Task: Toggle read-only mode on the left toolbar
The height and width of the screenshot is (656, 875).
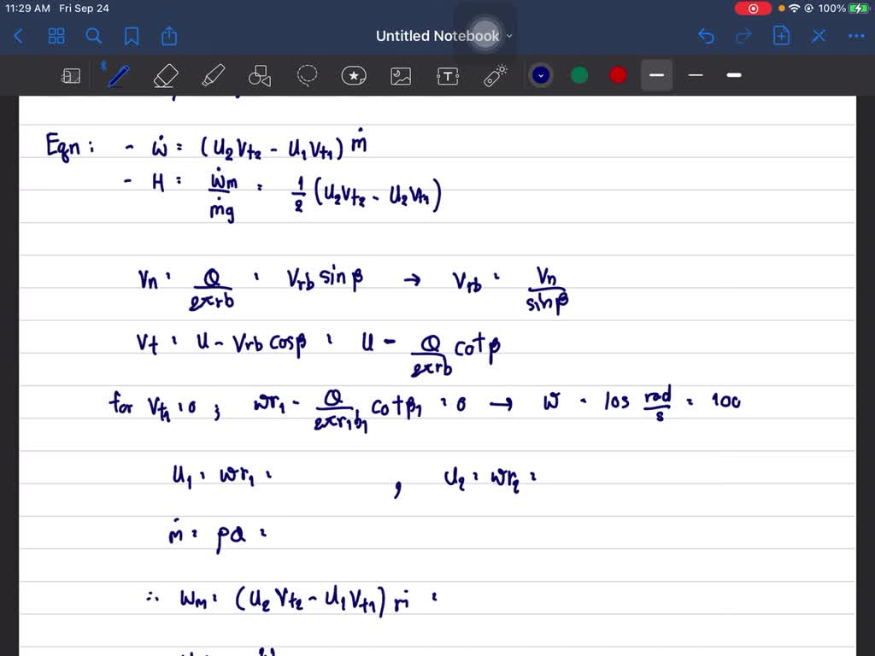Action: (71, 75)
